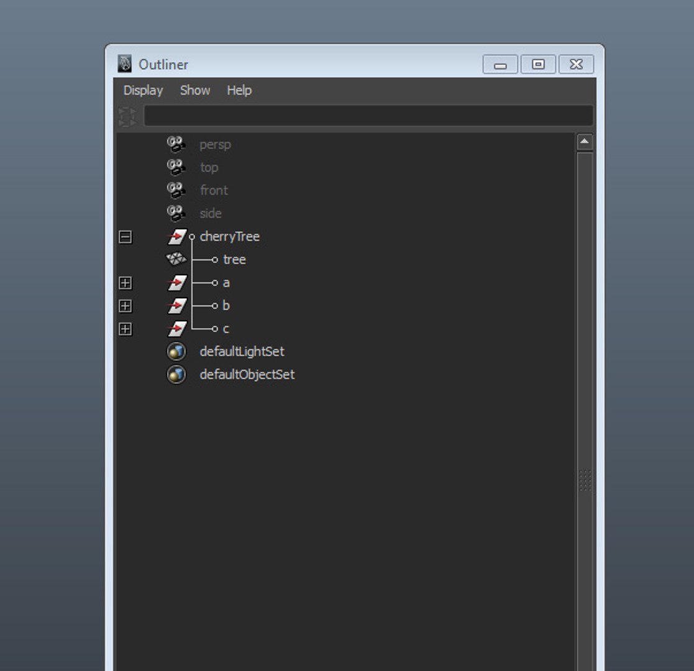This screenshot has width=694, height=671.
Task: Click the tree mesh icon
Action: (176, 259)
